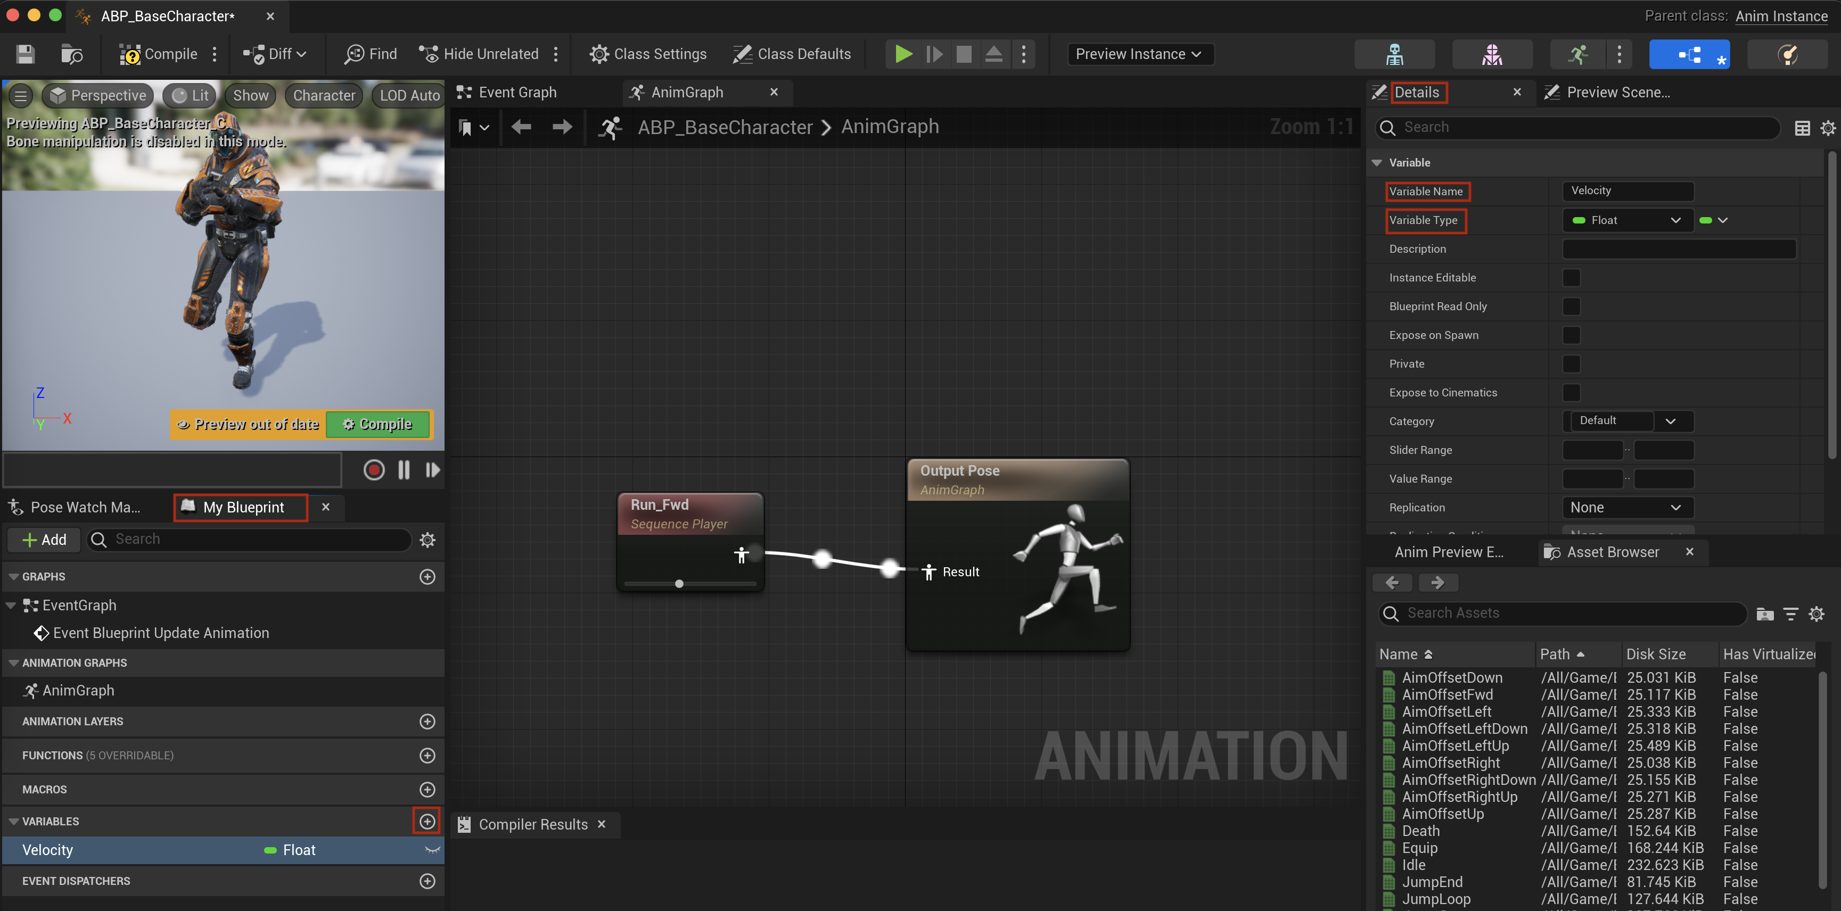Open the Diff dropdown
1841x911 pixels.
(275, 54)
